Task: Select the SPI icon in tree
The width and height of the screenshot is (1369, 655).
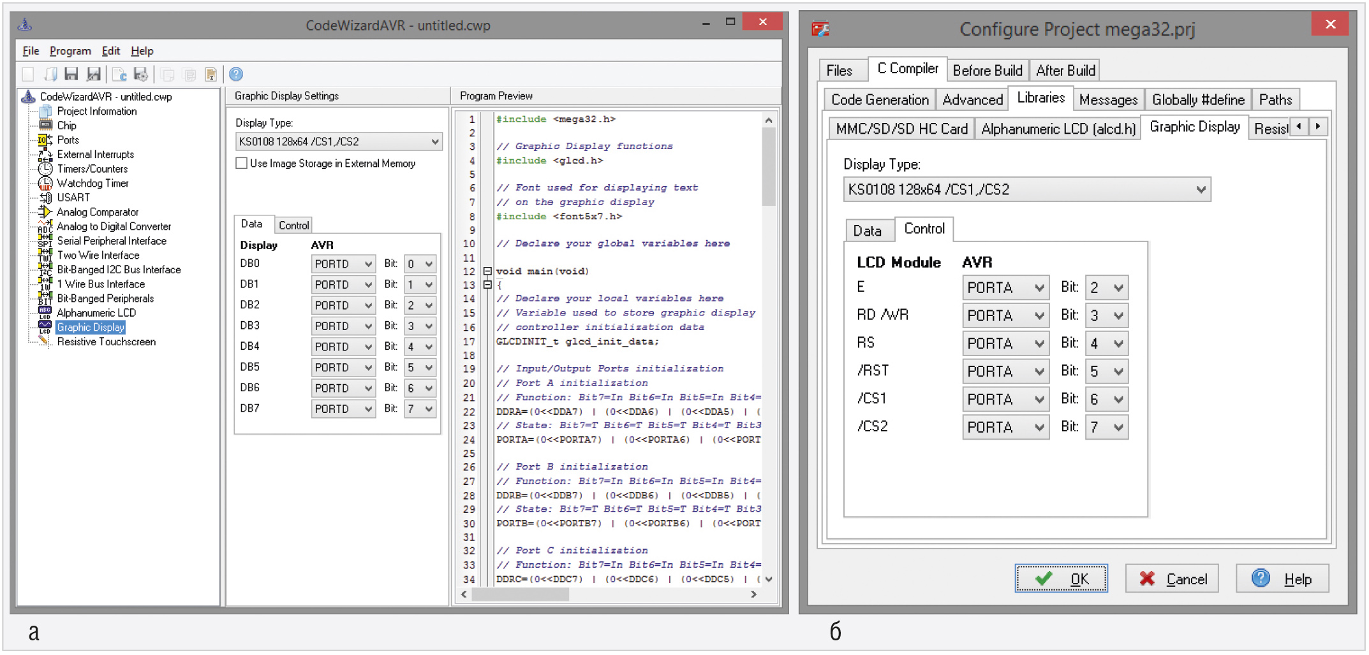Action: click(x=45, y=241)
